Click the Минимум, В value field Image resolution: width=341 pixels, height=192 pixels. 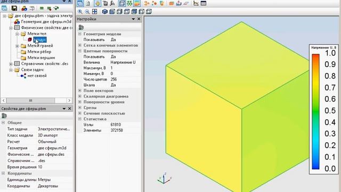(x=125, y=74)
